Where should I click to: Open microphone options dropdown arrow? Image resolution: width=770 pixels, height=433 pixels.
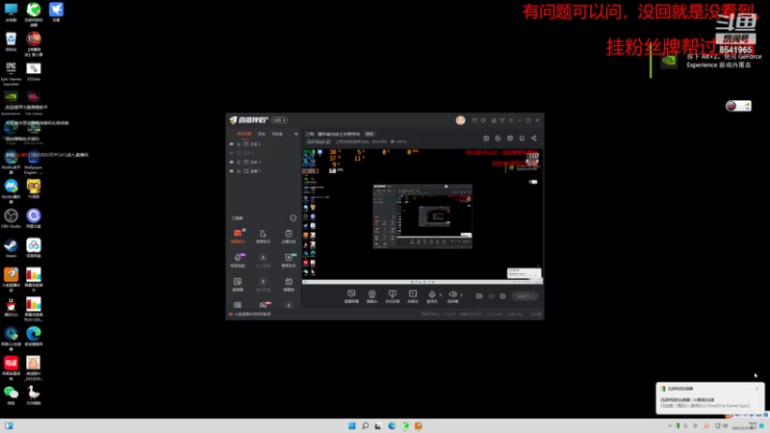[440, 295]
